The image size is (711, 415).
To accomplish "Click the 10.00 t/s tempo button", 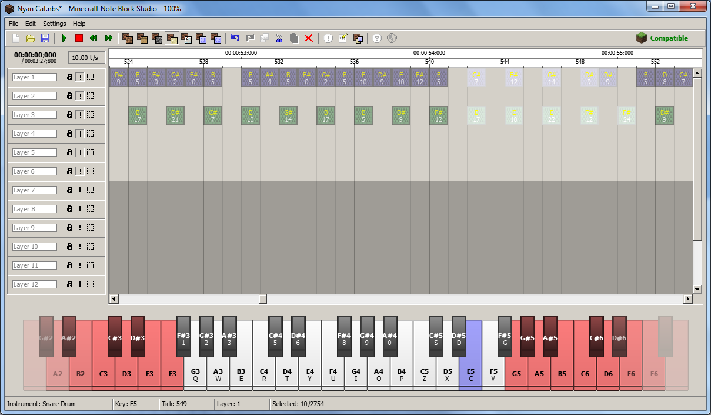I will pyautogui.click(x=87, y=57).
